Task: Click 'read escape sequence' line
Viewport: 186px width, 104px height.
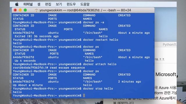Action: (67, 68)
